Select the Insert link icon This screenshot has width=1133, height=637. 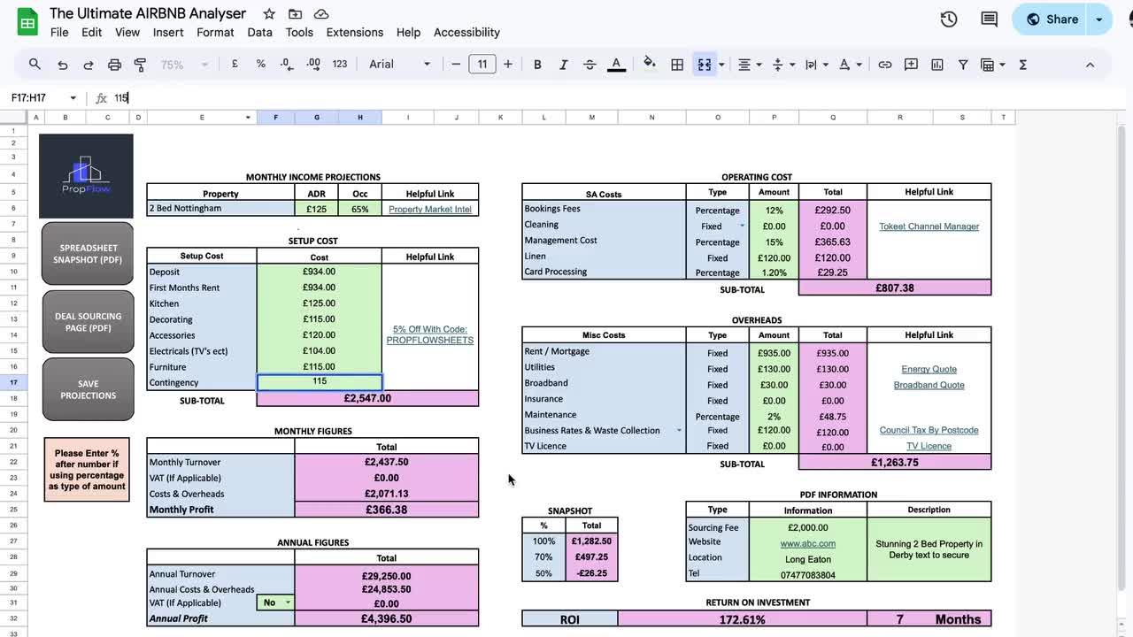884,64
